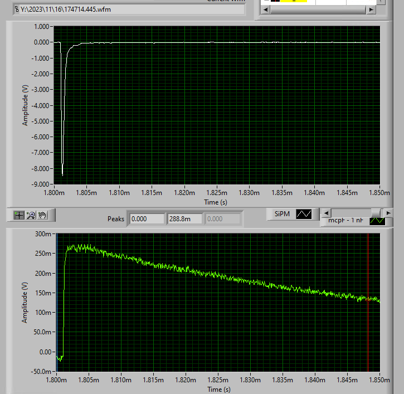Click the 1.000 y-axis maximum of upper graph
This screenshot has width=404, height=394.
click(41, 27)
